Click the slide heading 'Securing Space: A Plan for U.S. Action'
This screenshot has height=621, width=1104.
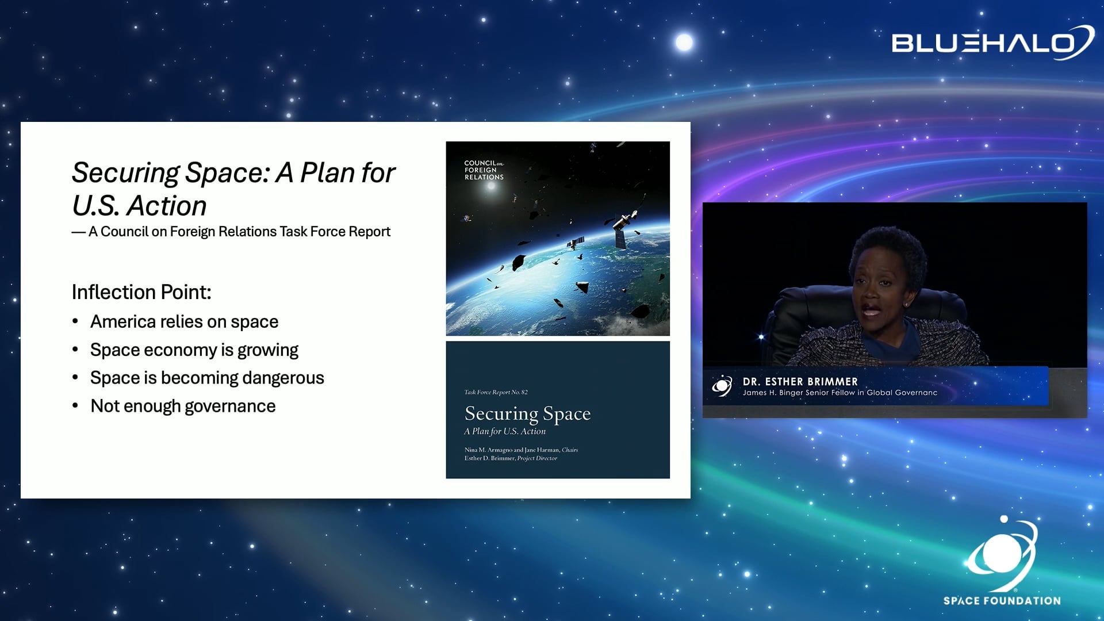click(x=233, y=189)
